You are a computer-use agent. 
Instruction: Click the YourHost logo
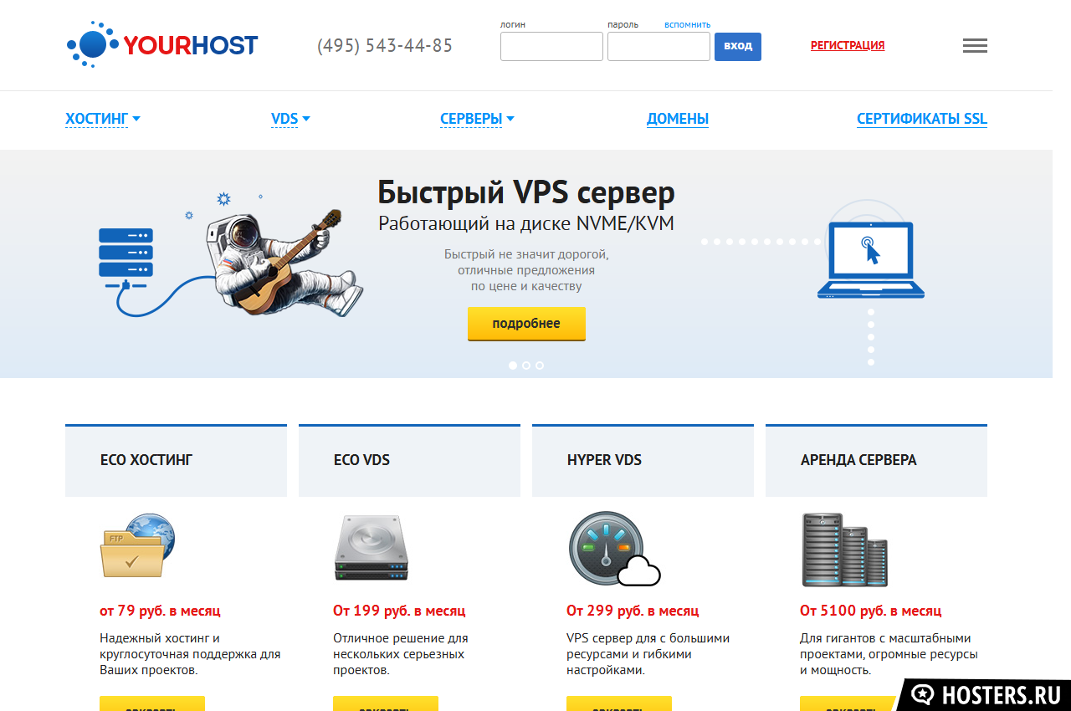pyautogui.click(x=162, y=44)
